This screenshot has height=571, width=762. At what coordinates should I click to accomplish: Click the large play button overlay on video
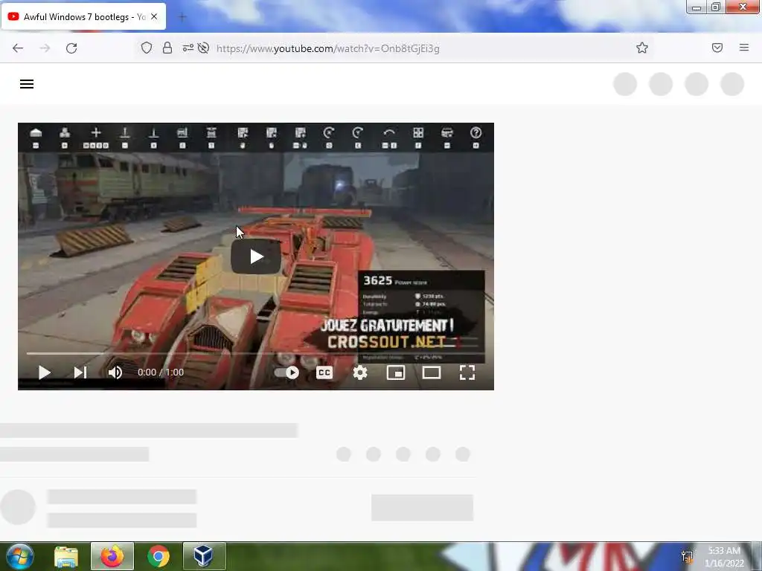click(256, 257)
